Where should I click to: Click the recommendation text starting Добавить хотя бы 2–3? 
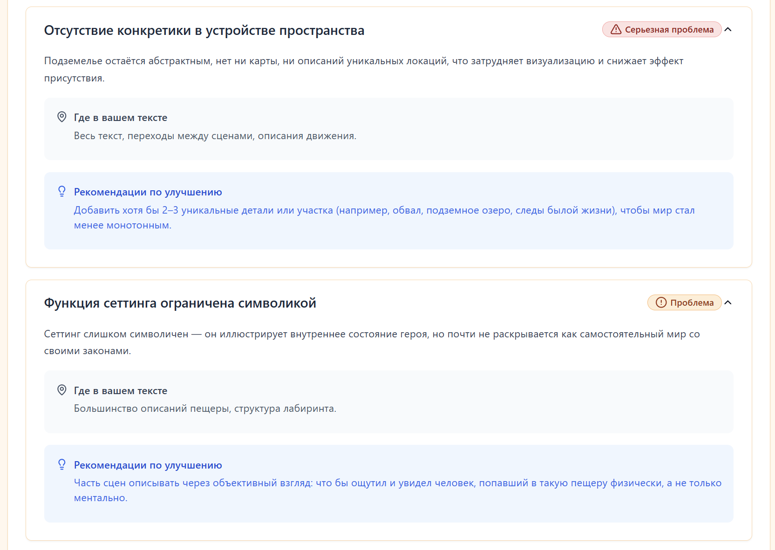[384, 211]
